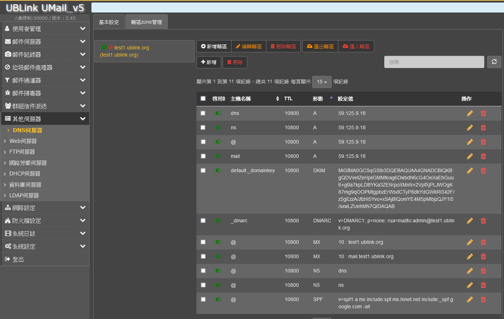Open the 15 records-per-page dropdown

[322, 82]
